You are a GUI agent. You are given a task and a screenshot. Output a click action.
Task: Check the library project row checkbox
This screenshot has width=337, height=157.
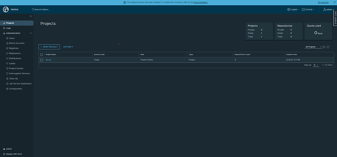(x=41, y=60)
